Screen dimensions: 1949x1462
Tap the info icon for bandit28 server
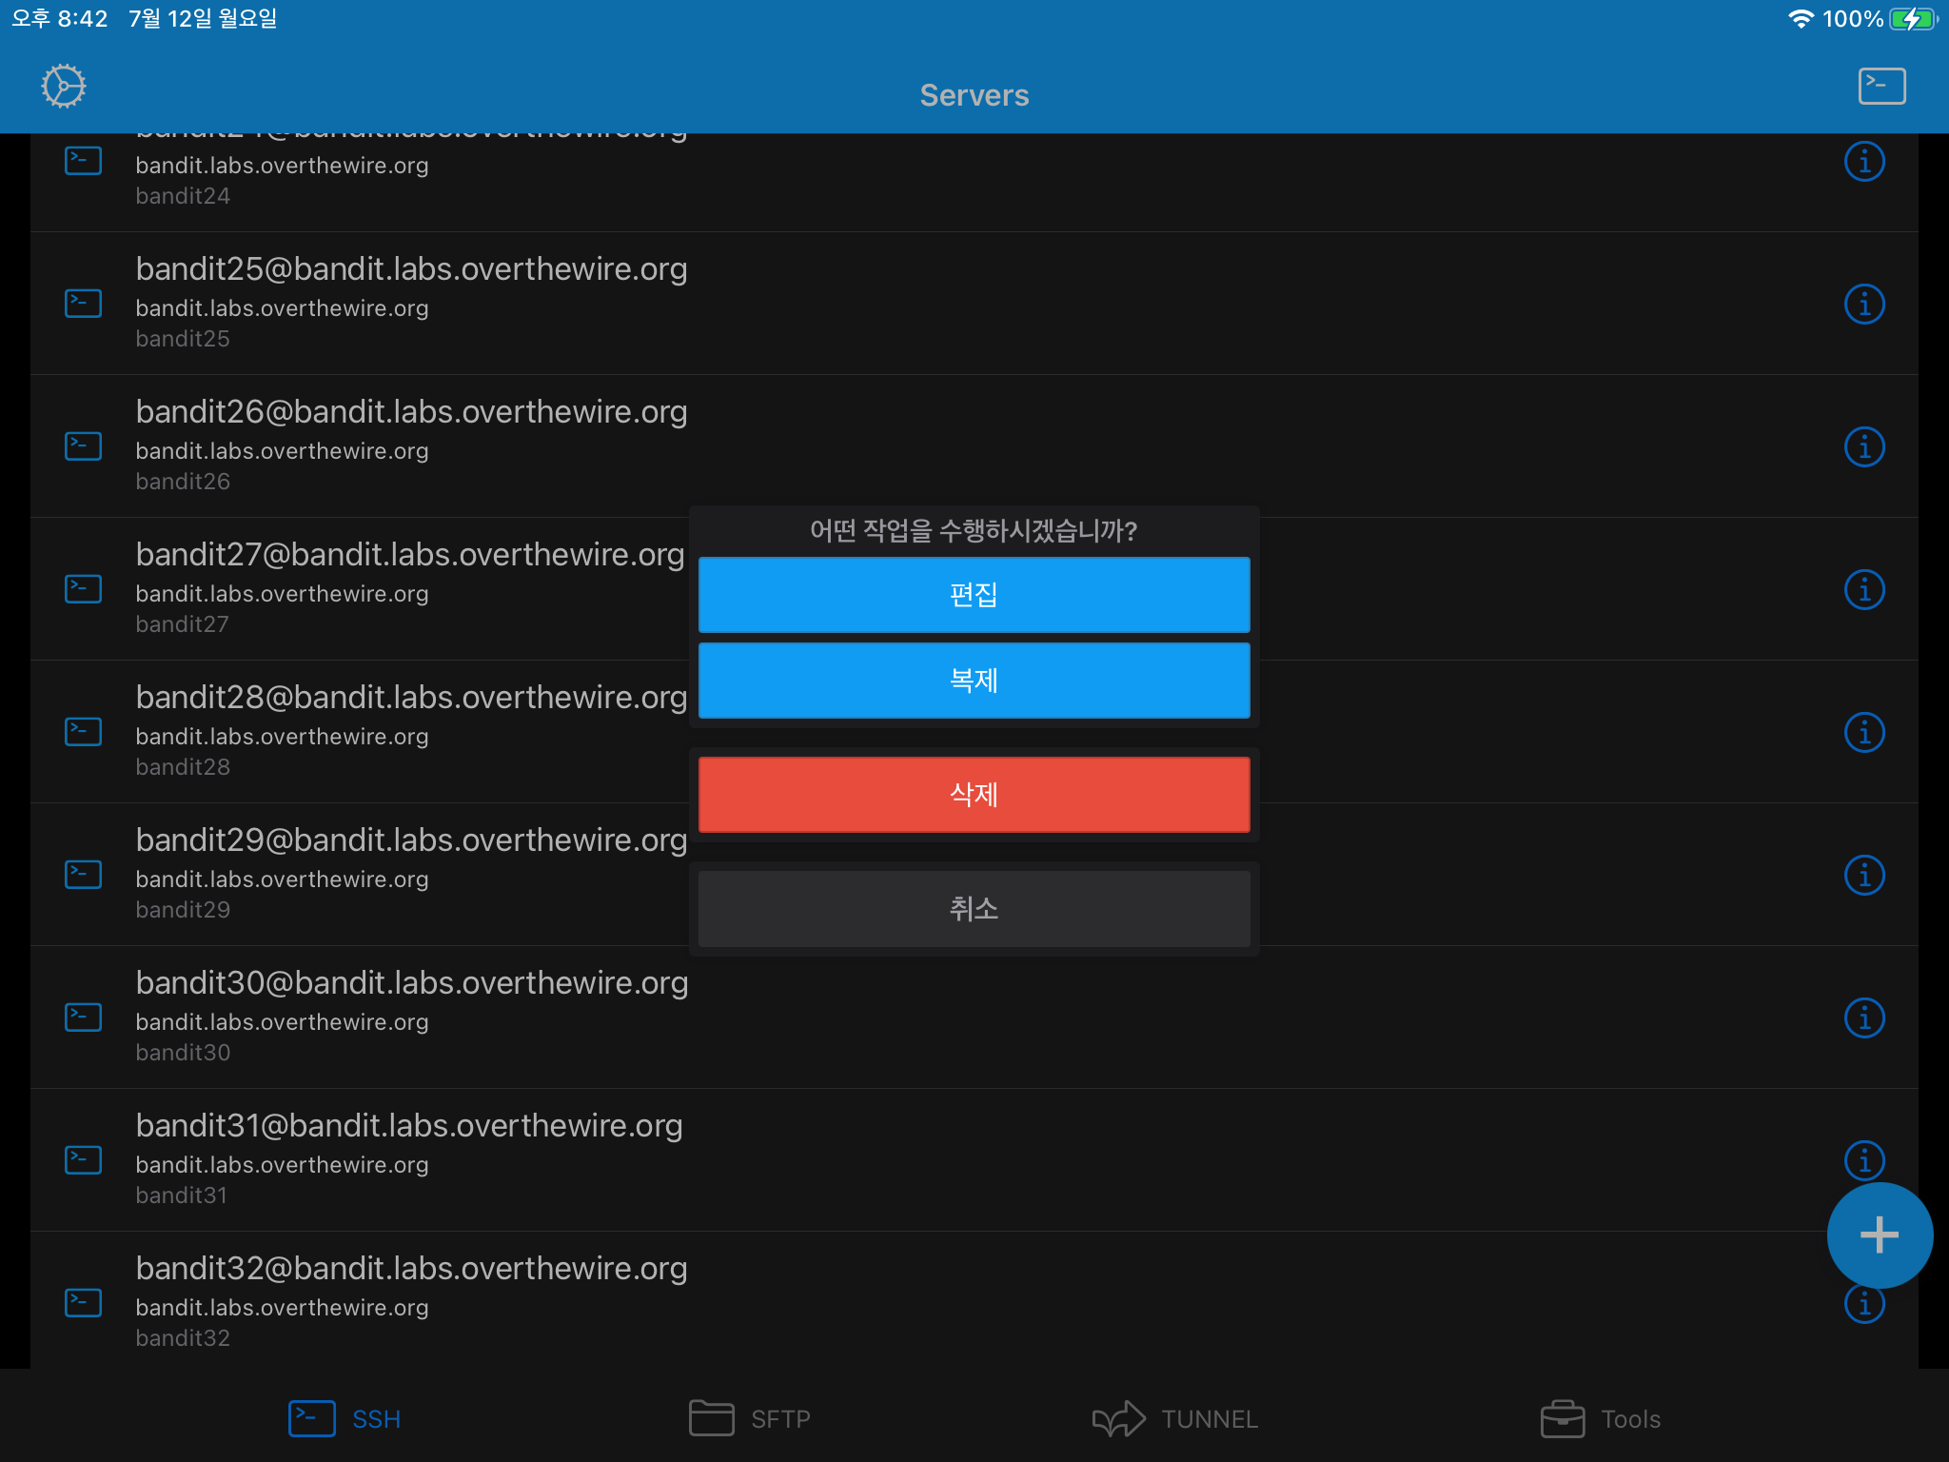point(1863,733)
